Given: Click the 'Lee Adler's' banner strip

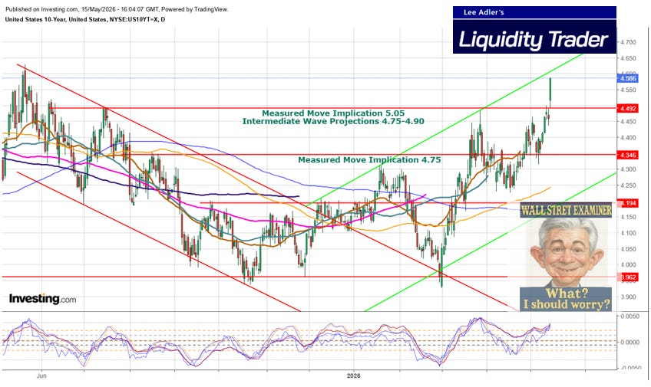Looking at the screenshot, I should pyautogui.click(x=534, y=12).
